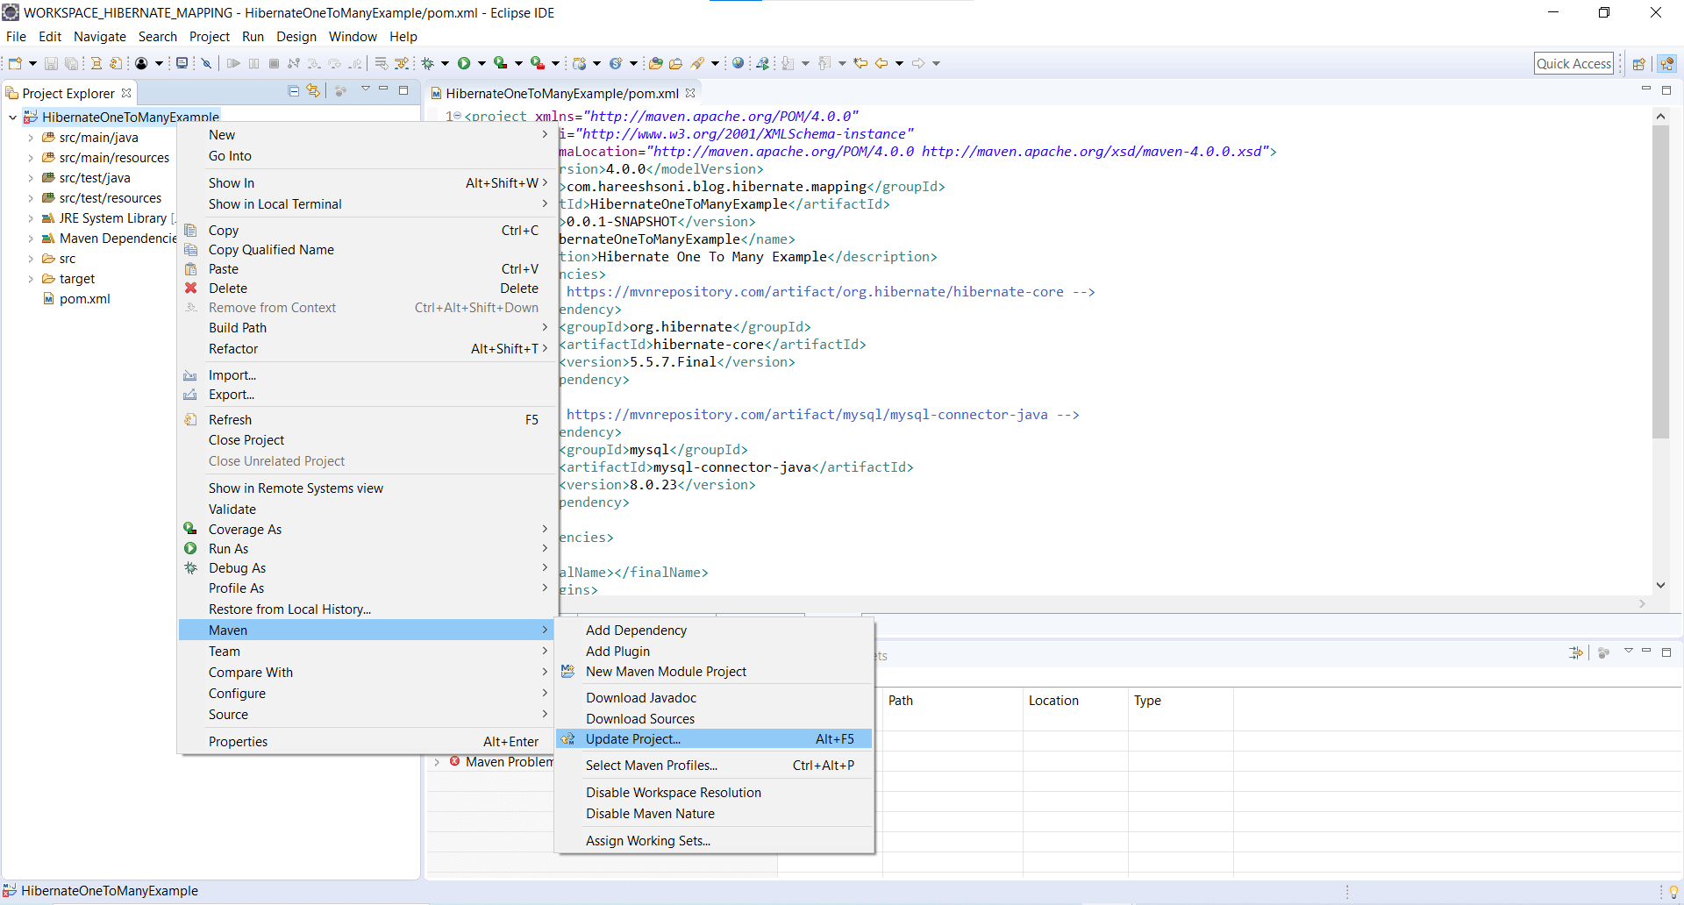Select Disable Workspace Resolution in Maven submenu

pos(673,792)
